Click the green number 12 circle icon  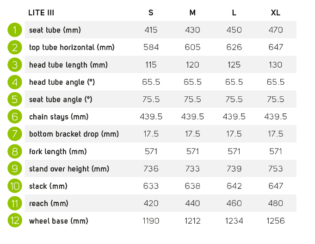[x=15, y=220]
